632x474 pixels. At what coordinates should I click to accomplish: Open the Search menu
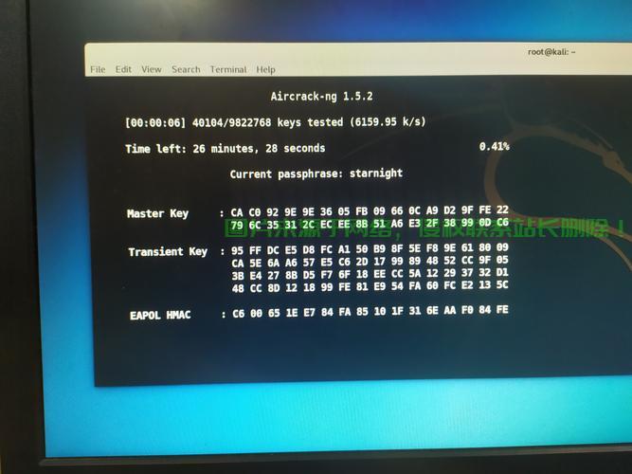[186, 69]
